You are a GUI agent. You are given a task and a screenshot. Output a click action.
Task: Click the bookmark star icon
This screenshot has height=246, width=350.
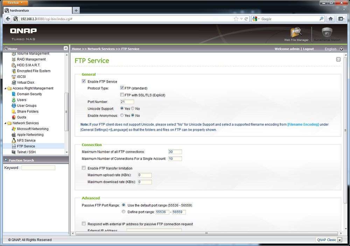click(236, 19)
